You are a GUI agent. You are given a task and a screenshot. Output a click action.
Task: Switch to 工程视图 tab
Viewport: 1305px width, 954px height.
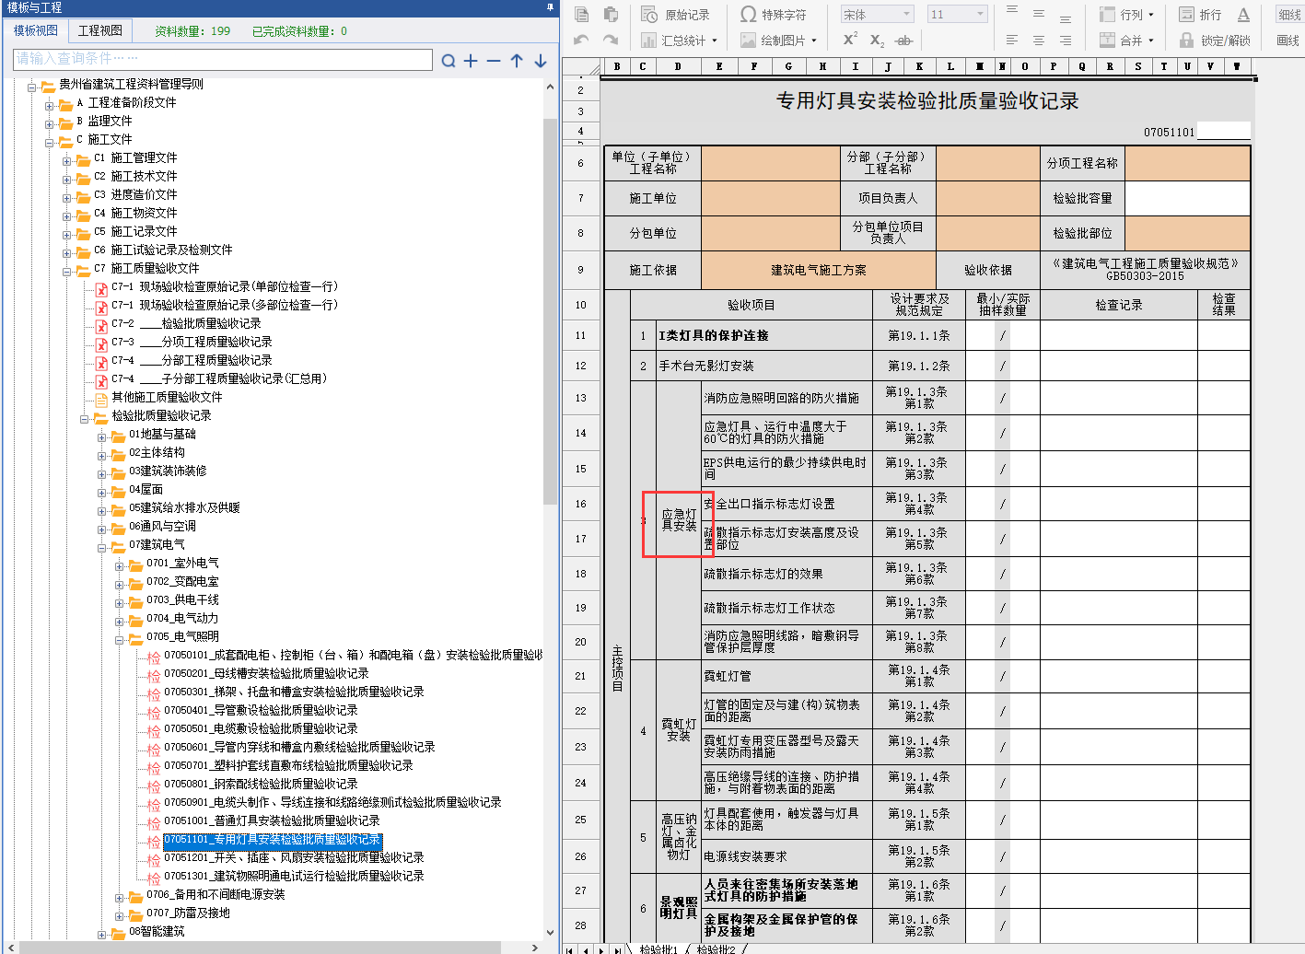tap(100, 30)
